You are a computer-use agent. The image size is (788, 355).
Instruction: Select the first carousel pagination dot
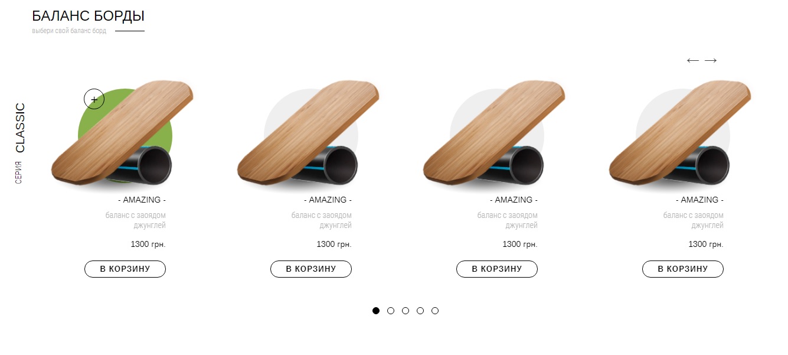[x=376, y=311]
